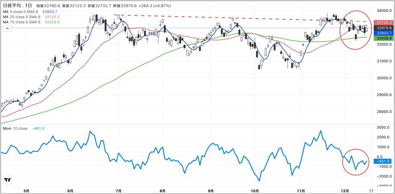Click the 34000.0 level on the price scale
395x194 pixels.
[x=382, y=11]
